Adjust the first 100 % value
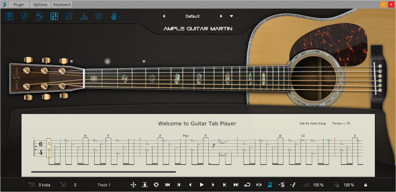This screenshot has height=192, width=396. coord(318,185)
